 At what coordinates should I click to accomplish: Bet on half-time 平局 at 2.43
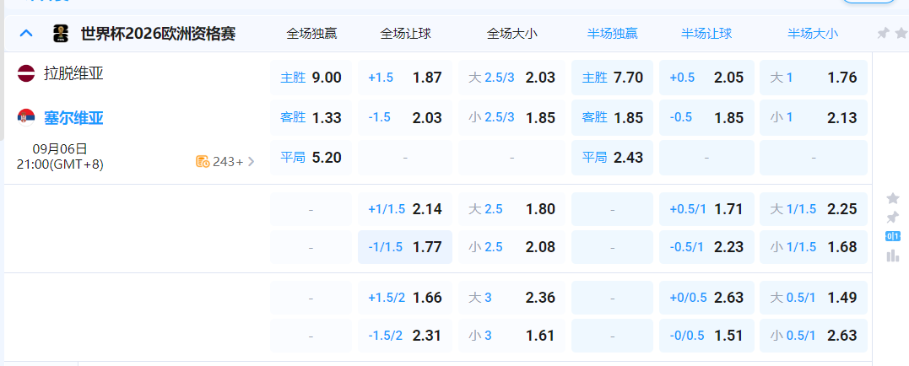612,158
